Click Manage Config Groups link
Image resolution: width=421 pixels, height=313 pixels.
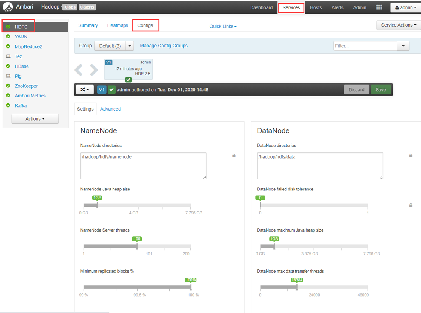click(x=164, y=46)
